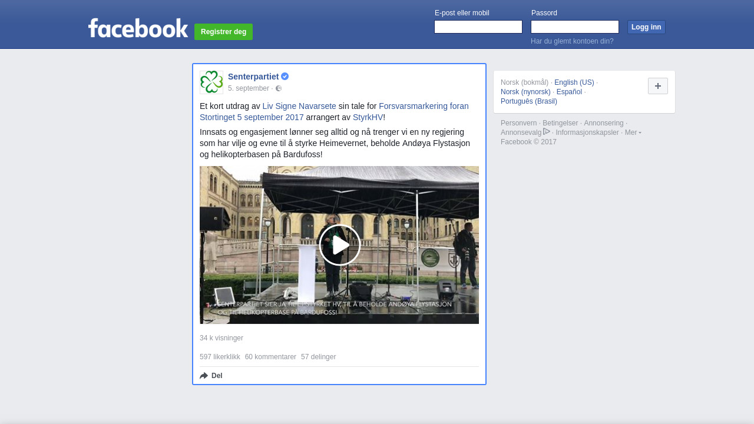
Task: Click the 597 likerklikk count
Action: tap(220, 357)
